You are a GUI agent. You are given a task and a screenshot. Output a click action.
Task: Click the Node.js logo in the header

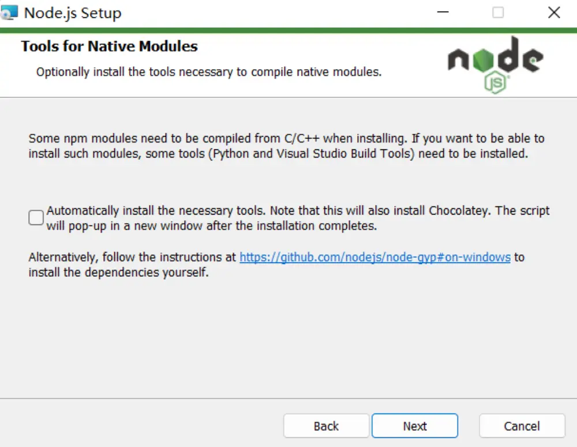(495, 63)
